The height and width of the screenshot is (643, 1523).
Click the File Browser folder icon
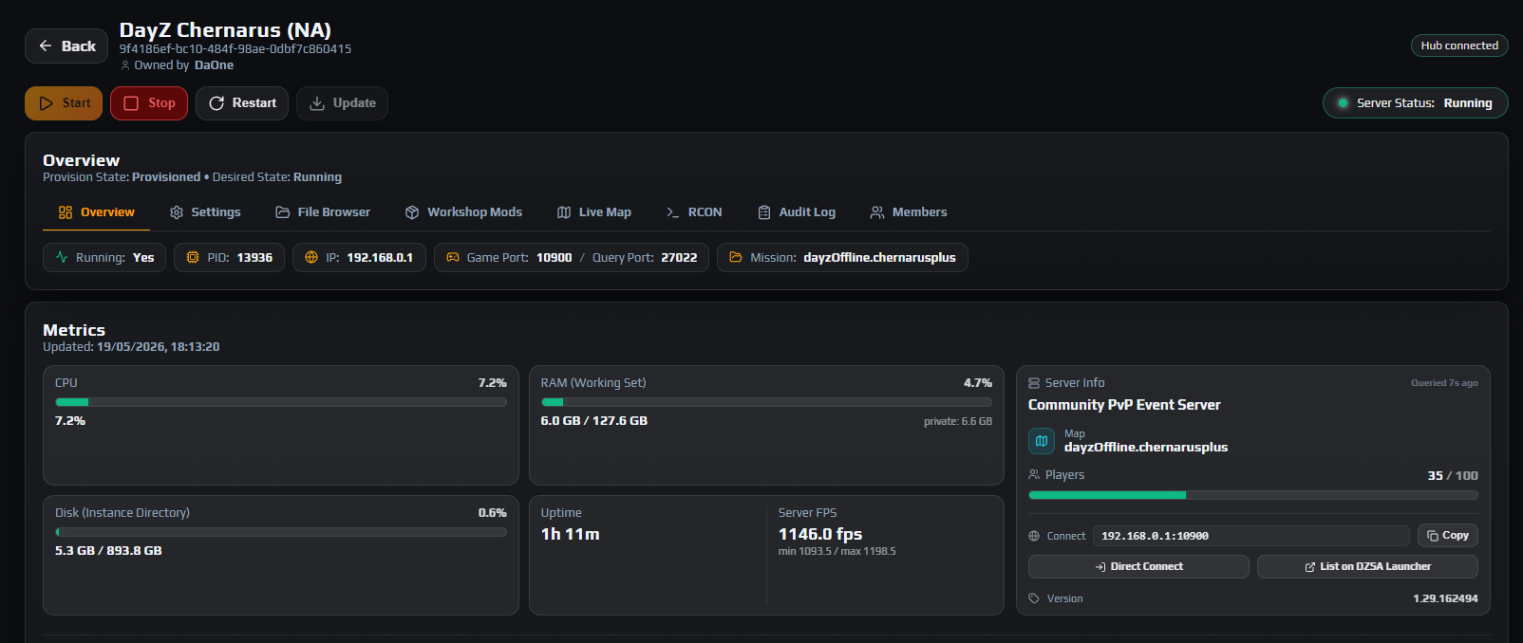click(x=283, y=212)
